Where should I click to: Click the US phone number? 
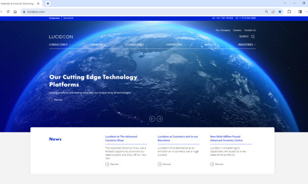coord(246,18)
